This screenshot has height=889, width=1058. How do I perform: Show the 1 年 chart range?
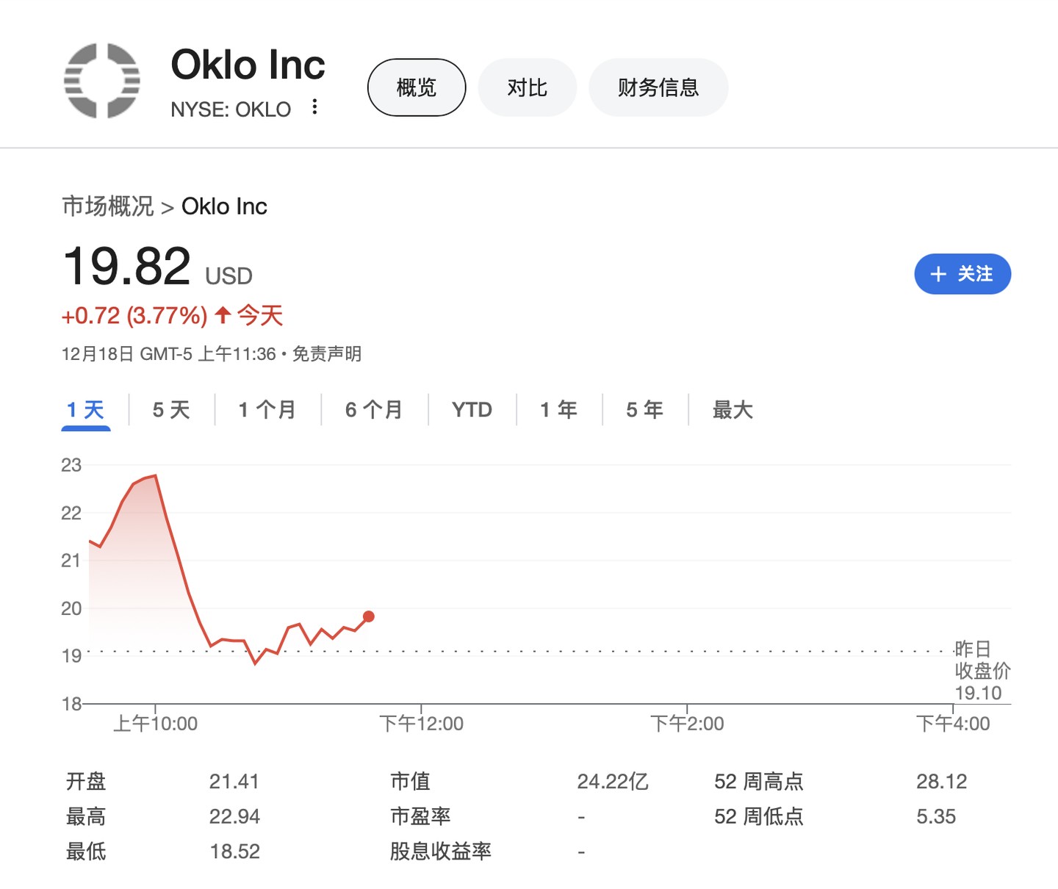558,409
